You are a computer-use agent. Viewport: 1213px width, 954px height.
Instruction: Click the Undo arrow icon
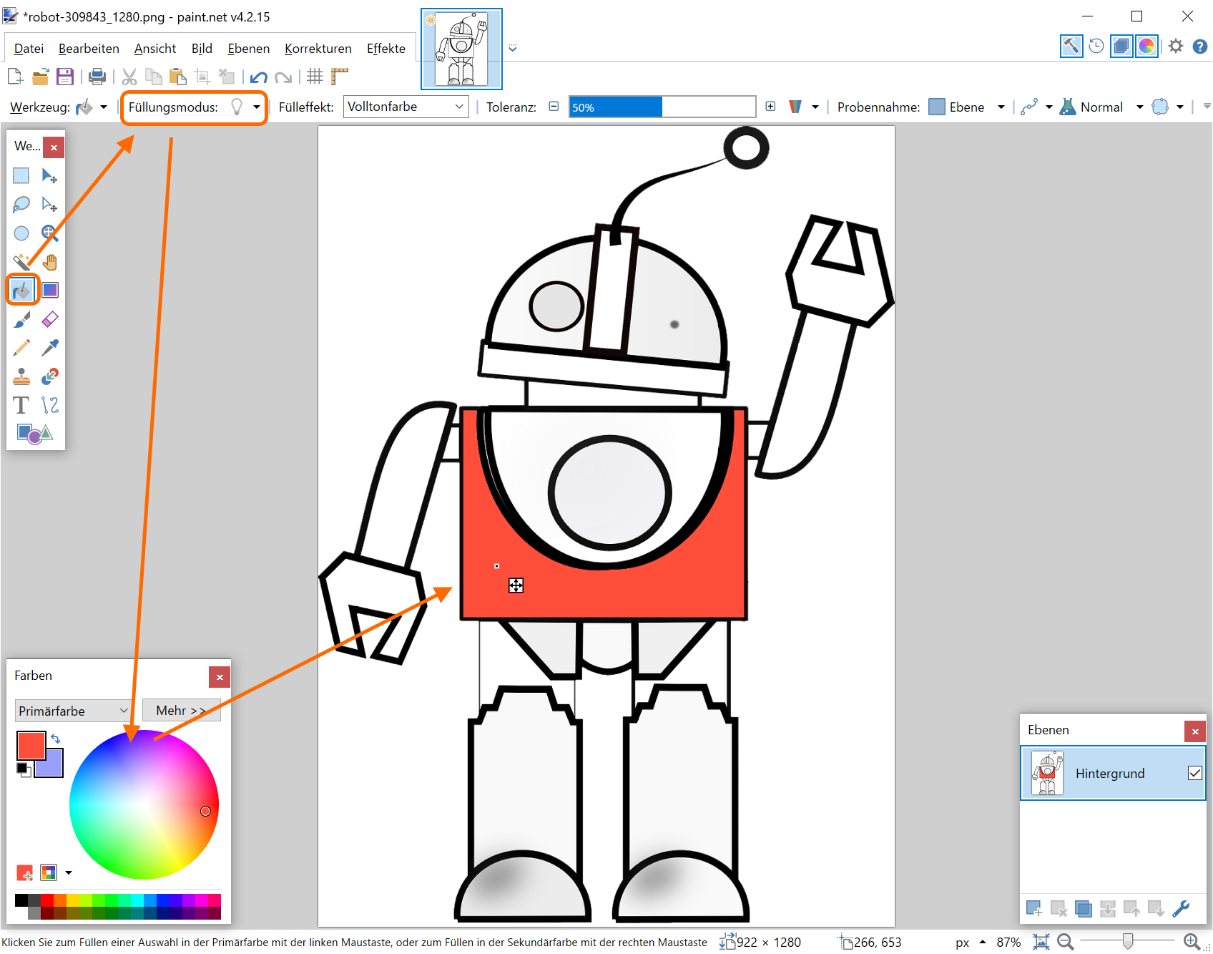(x=259, y=77)
